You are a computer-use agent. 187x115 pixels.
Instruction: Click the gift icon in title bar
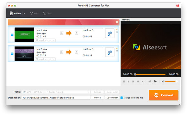[x=177, y=6]
